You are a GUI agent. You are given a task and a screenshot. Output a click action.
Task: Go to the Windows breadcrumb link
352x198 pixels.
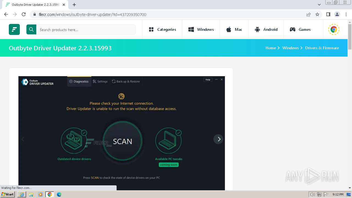290,48
